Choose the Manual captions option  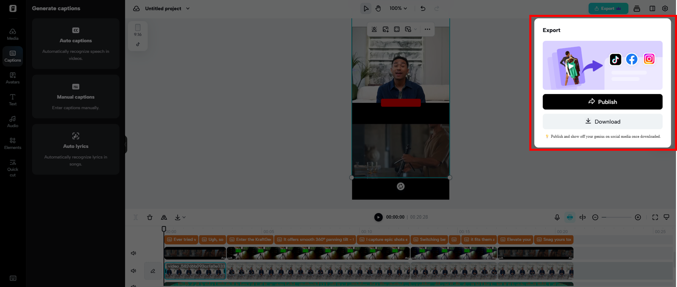click(x=76, y=96)
